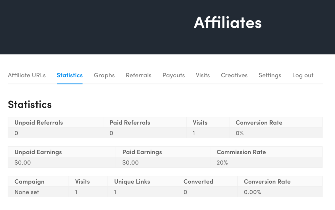Switch to the Affiliate URLs tab

(x=26, y=75)
